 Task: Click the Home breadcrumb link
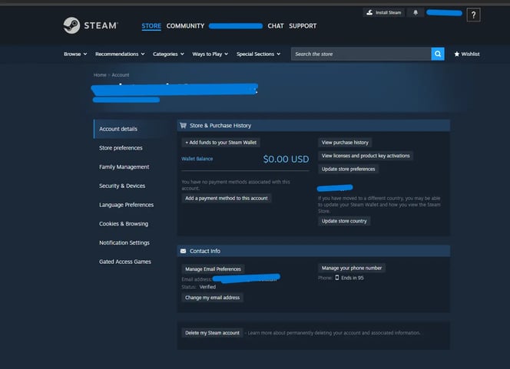pos(100,75)
